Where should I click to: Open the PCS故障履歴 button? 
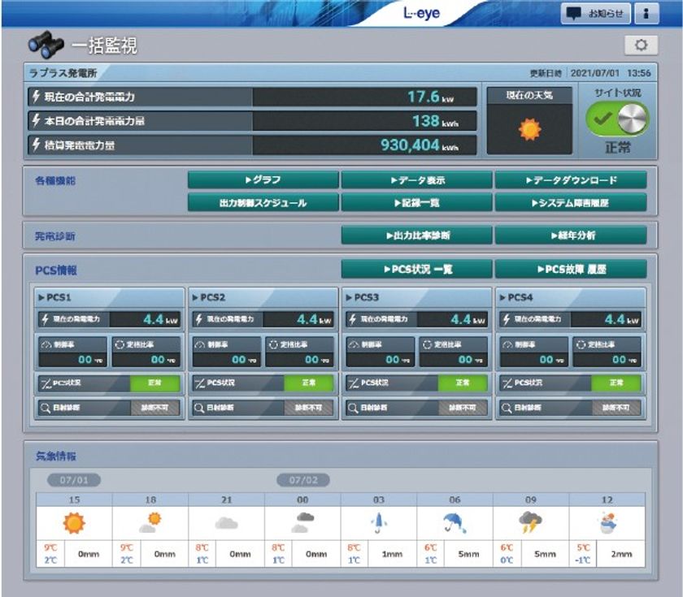pos(571,269)
